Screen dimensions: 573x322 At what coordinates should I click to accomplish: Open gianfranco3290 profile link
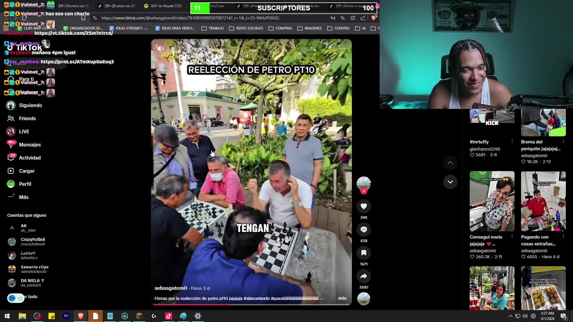[x=485, y=149]
